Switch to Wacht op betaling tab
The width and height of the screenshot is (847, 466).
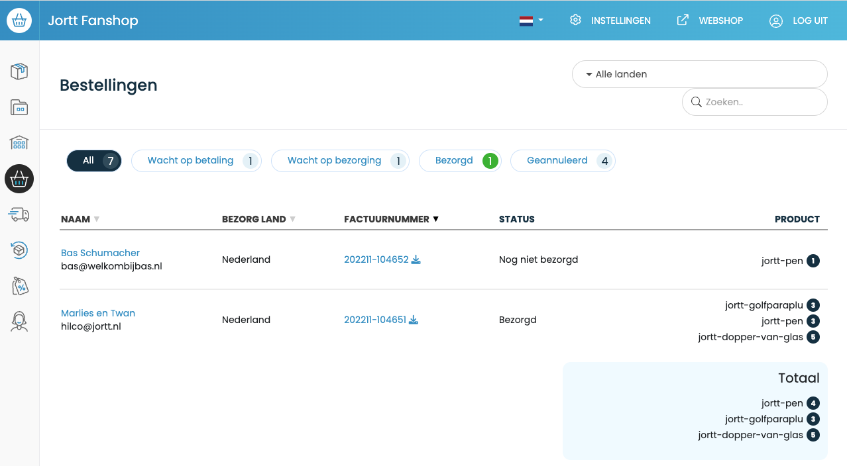point(196,160)
